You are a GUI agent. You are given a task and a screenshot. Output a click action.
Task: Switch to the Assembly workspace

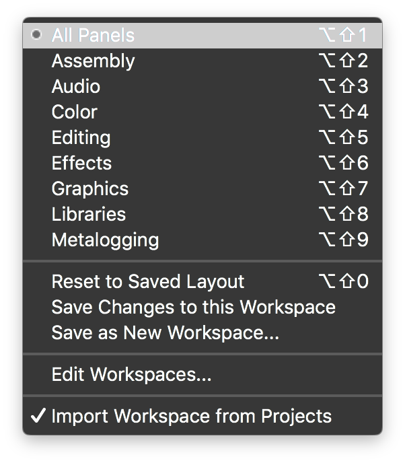click(93, 61)
